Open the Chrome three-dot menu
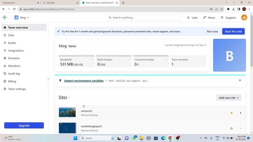Screen dimensions: 253x142 (x=249, y=9)
